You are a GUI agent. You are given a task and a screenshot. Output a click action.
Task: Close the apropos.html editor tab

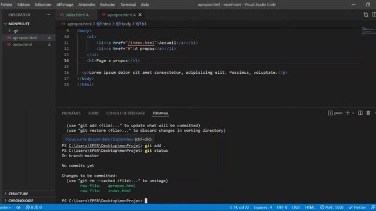coord(140,15)
